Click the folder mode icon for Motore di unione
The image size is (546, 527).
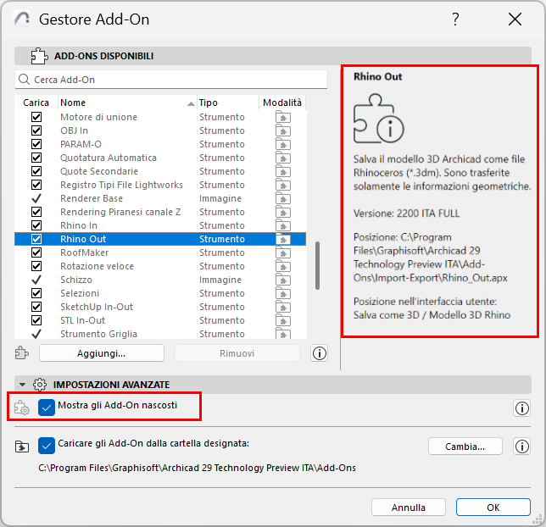(283, 117)
